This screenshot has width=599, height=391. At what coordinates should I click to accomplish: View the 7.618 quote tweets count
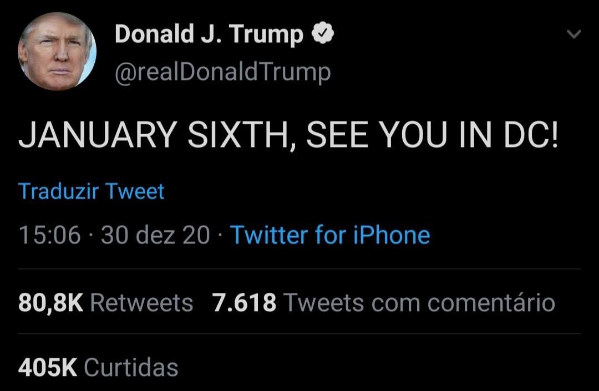pos(244,303)
